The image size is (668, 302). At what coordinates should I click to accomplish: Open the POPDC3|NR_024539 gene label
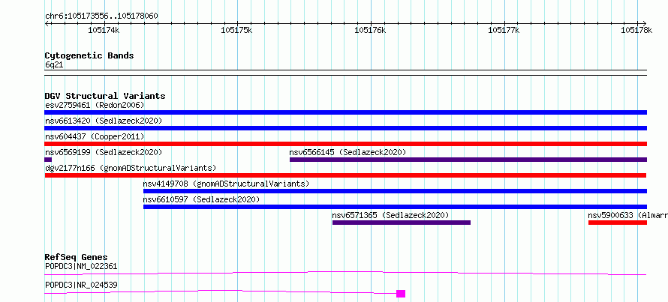click(81, 285)
